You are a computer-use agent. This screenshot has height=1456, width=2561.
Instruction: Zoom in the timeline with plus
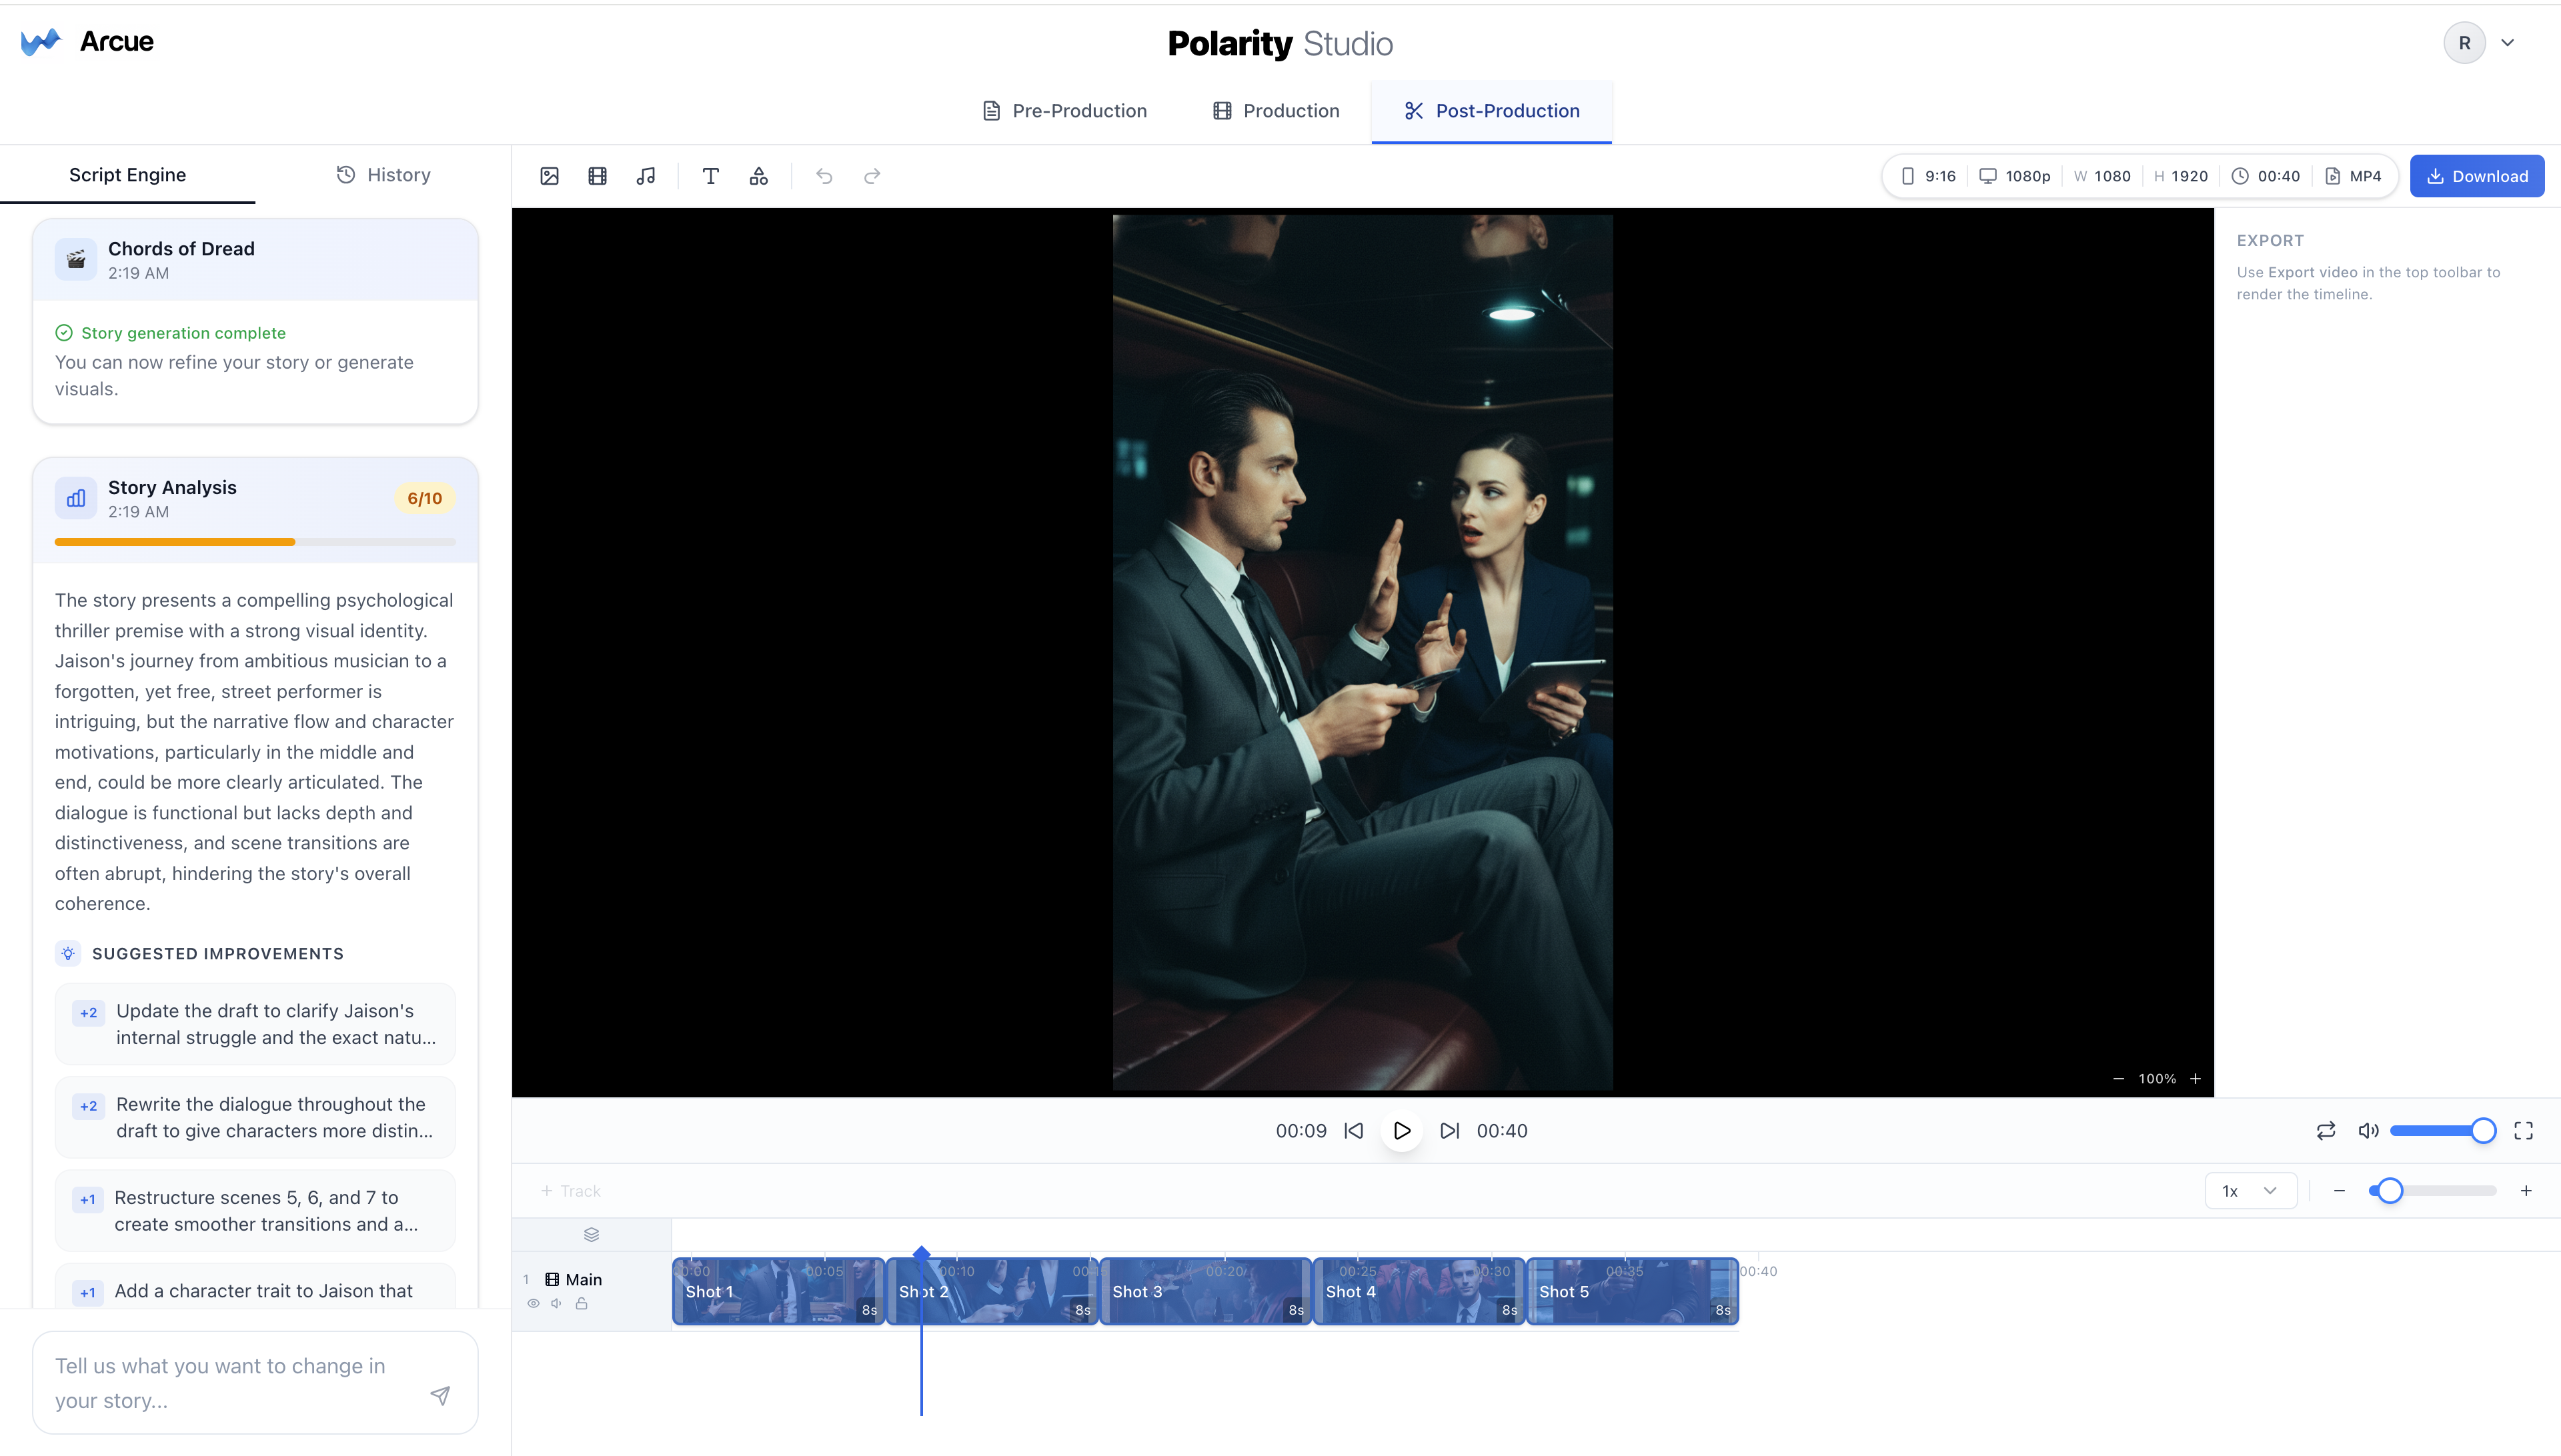pos(2526,1191)
